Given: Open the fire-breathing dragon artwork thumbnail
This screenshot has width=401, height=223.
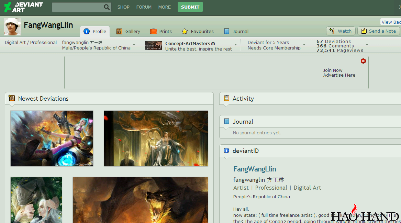Looking at the screenshot, I should tap(141, 200).
